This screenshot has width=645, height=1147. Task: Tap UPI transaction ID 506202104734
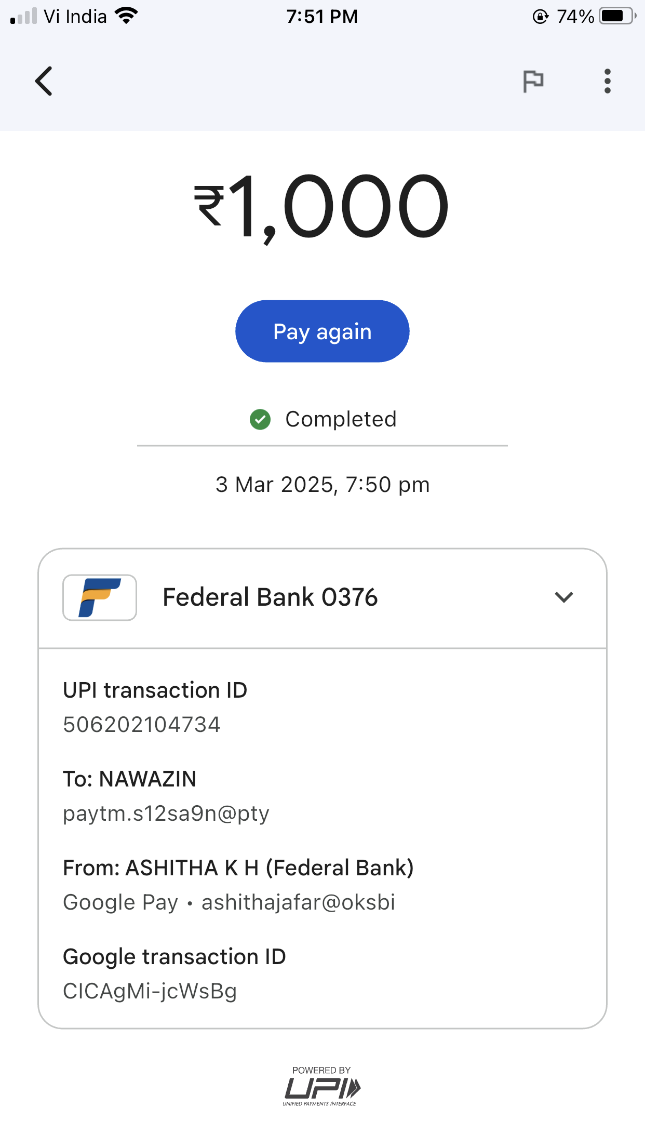(142, 725)
